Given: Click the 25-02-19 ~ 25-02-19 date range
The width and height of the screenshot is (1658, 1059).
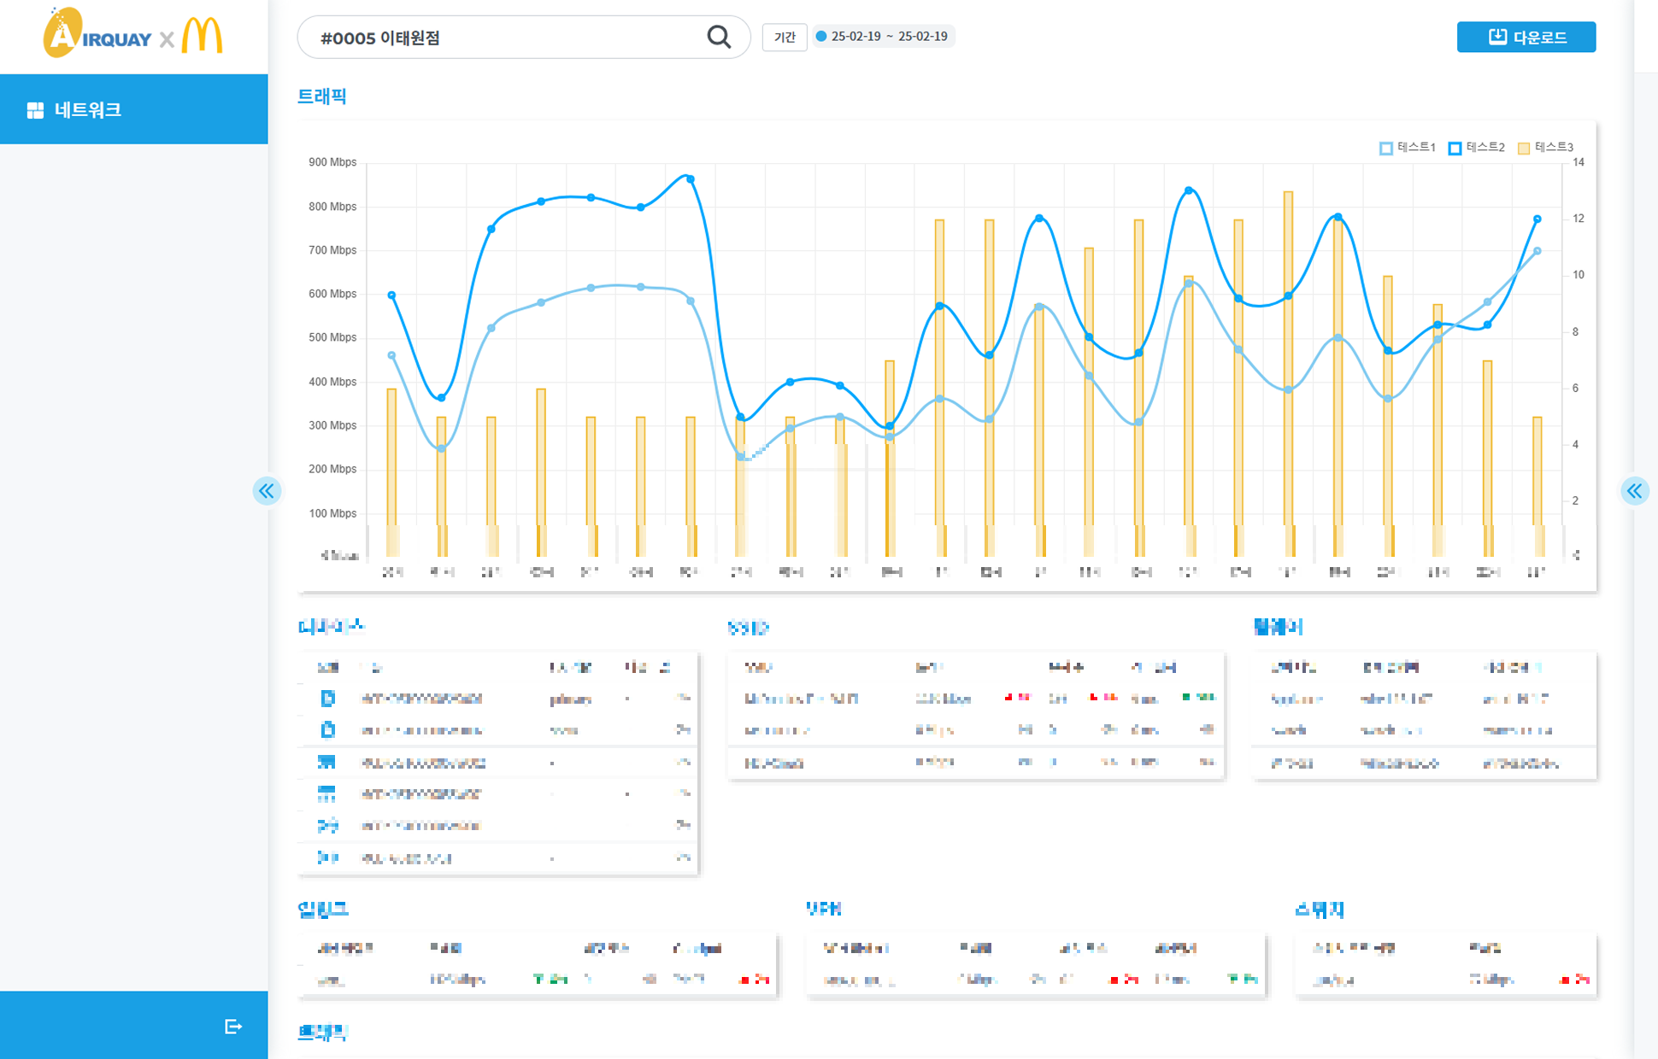Looking at the screenshot, I should point(889,37).
